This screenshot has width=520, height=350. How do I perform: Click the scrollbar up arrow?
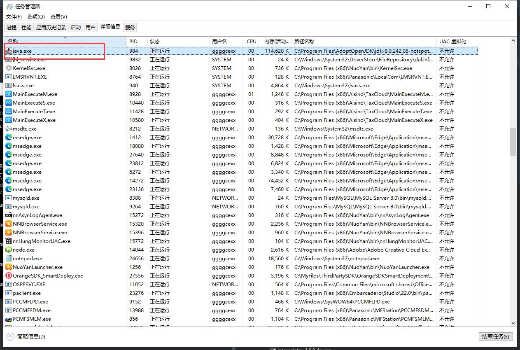pyautogui.click(x=513, y=40)
